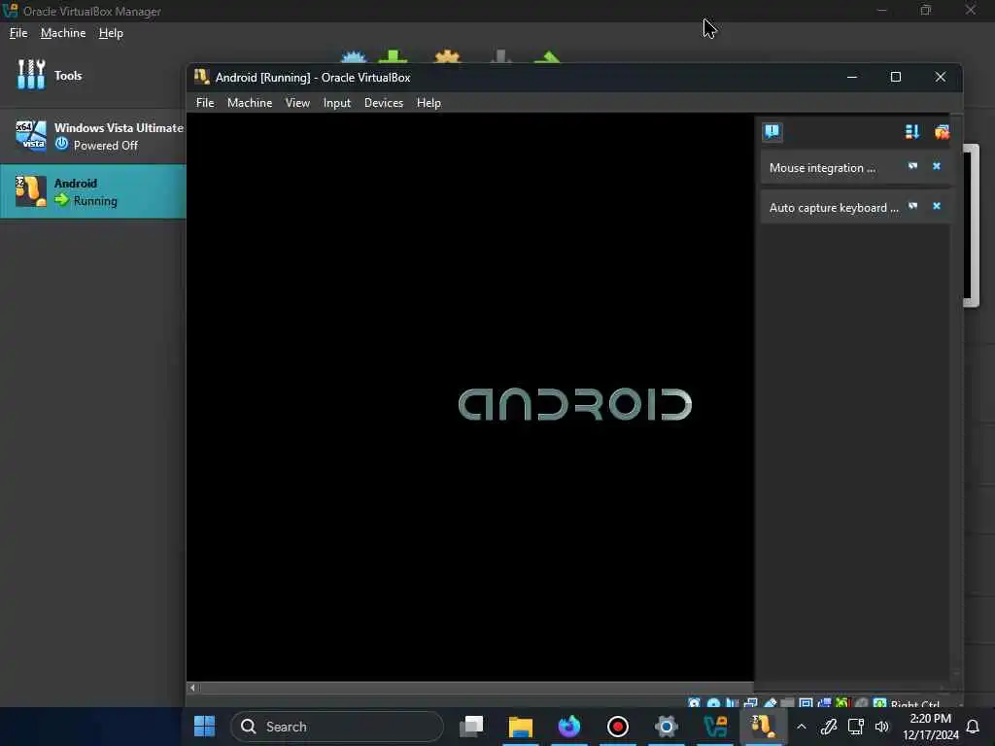Open Firefox from the taskbar
The height and width of the screenshot is (746, 995).
569,727
